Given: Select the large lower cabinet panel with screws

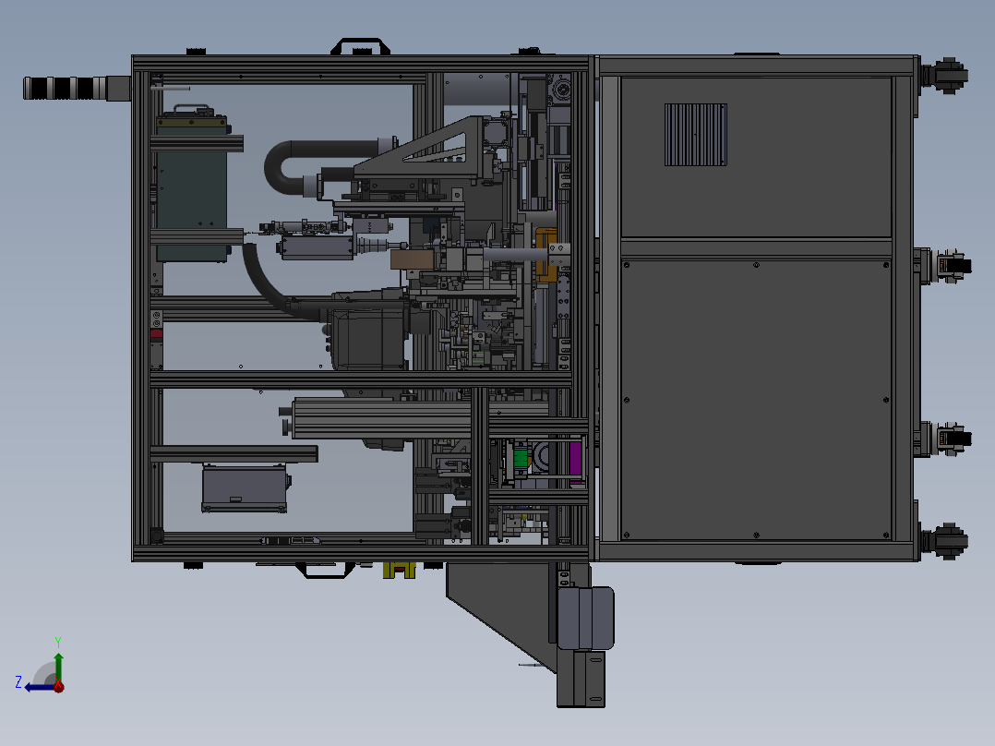Looking at the screenshot, I should tap(756, 400).
